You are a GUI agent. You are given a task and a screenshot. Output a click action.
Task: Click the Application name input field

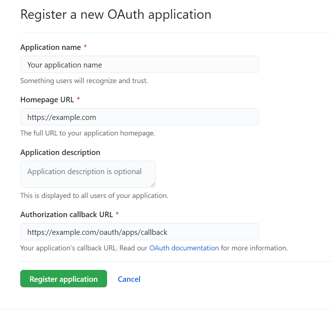tap(139, 64)
